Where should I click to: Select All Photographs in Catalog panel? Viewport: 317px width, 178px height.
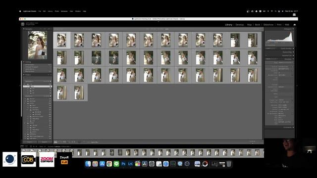(38, 65)
